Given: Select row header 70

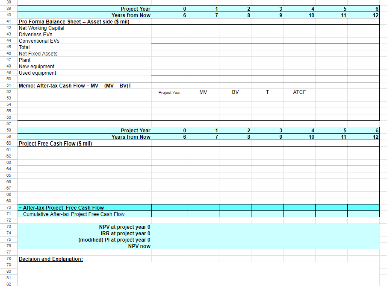Looking at the screenshot, I should pos(9,207).
